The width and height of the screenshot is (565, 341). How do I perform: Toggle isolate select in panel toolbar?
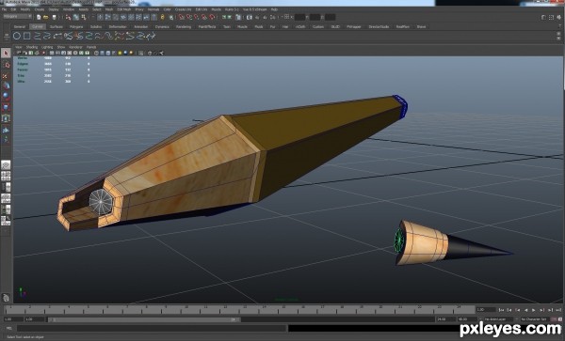(x=141, y=53)
